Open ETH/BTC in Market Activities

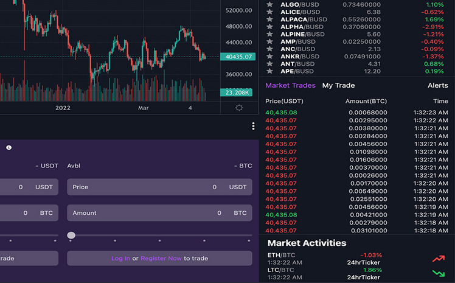(281, 255)
